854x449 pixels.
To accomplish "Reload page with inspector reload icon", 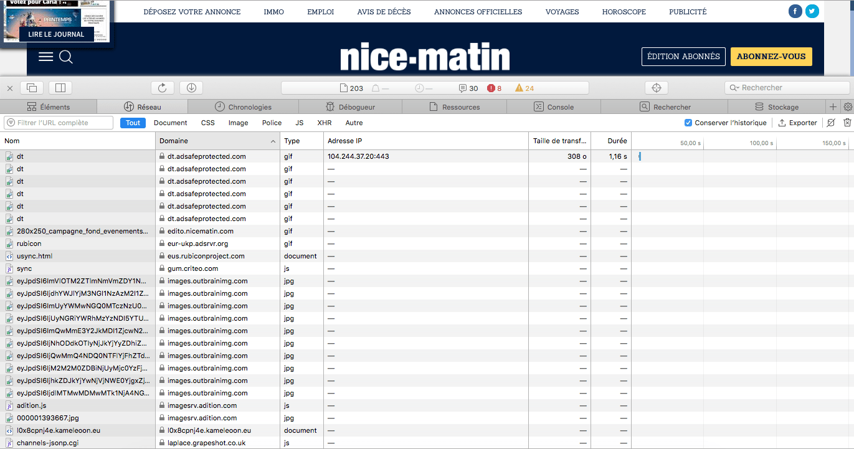I will point(163,88).
